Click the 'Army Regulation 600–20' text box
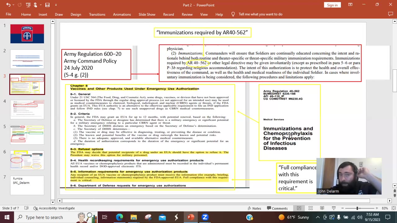The height and width of the screenshot is (223, 397). point(96,64)
